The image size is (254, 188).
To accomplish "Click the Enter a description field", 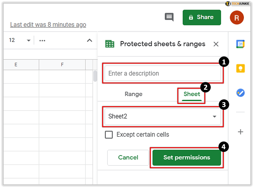I will pyautogui.click(x=163, y=73).
